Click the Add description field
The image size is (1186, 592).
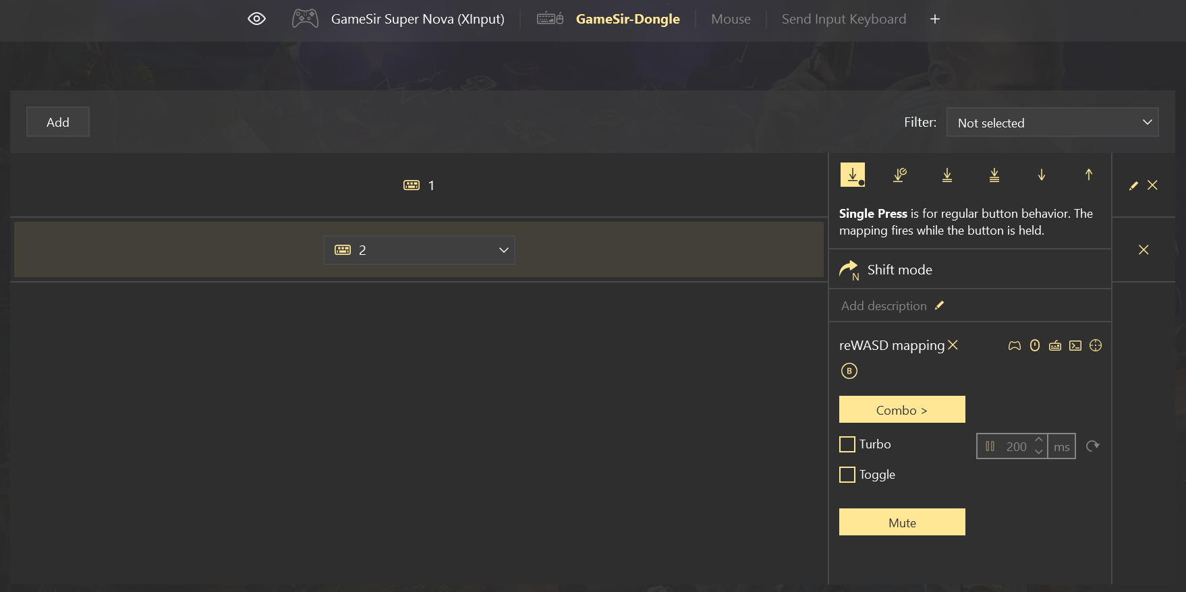[x=884, y=306]
